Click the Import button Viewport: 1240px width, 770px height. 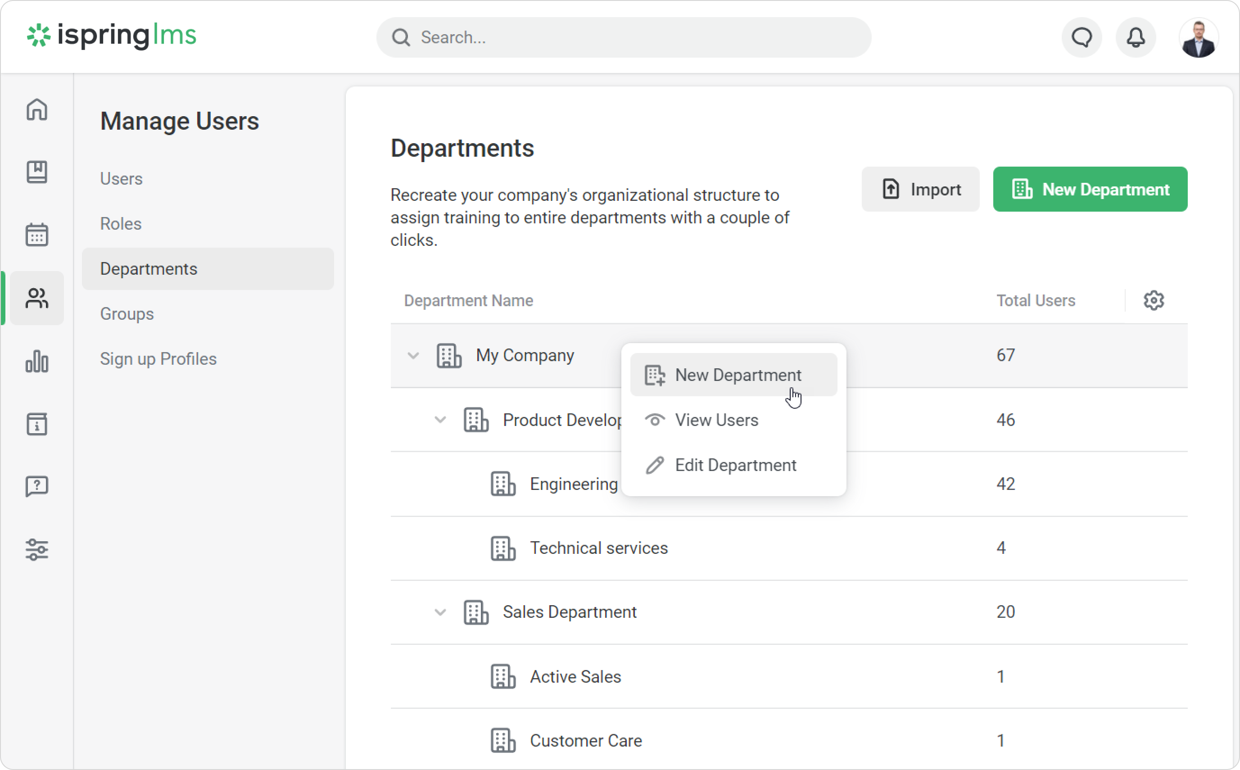pyautogui.click(x=920, y=190)
